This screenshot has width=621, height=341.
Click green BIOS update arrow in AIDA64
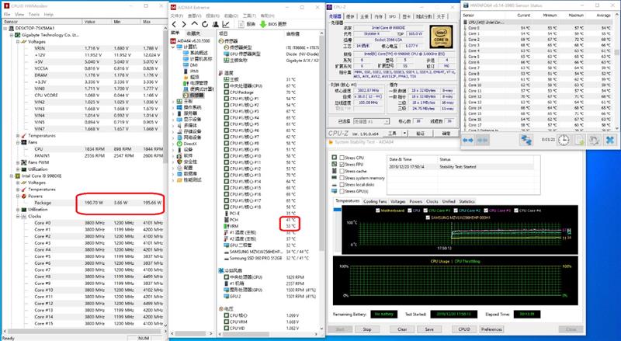click(263, 24)
